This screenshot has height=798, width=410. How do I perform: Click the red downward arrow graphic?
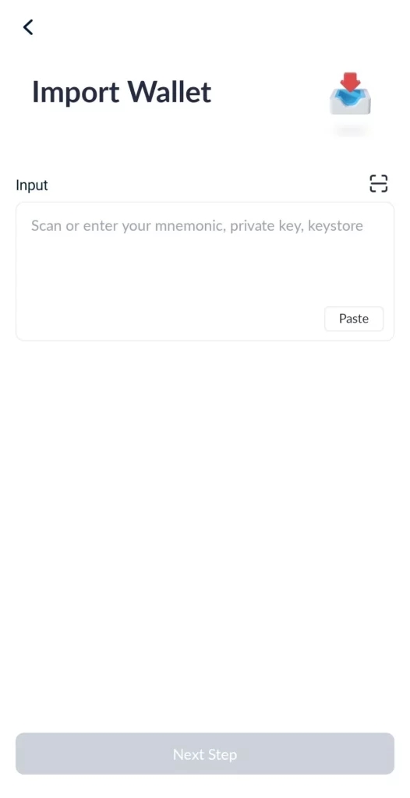tap(351, 81)
